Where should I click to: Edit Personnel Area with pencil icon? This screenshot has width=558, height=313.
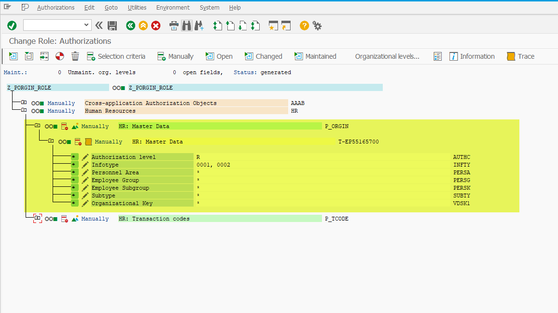(x=85, y=172)
